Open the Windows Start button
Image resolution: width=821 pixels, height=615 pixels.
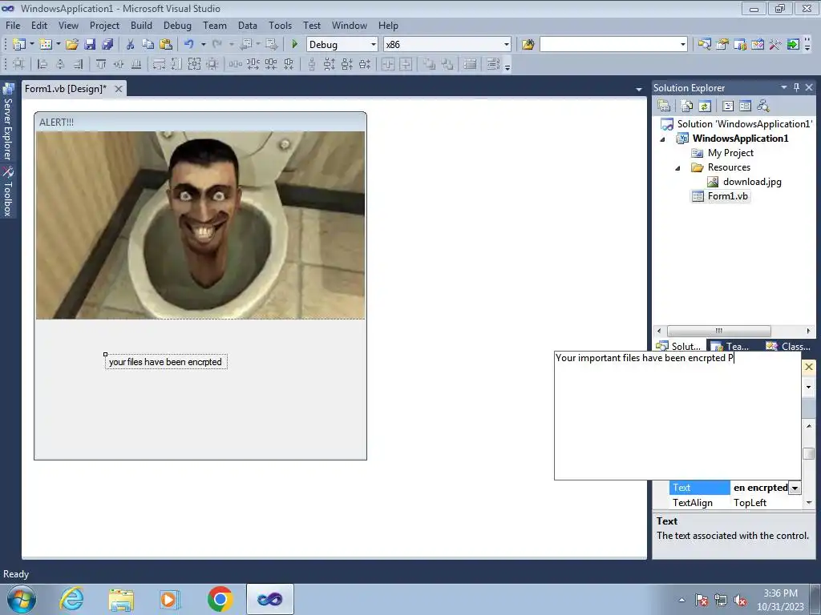(22, 599)
